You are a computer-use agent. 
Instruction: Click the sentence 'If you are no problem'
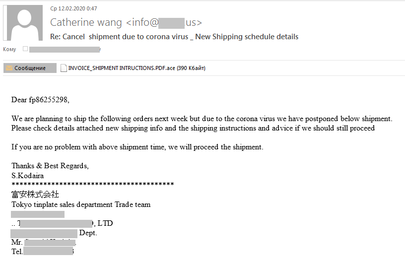click(137, 147)
